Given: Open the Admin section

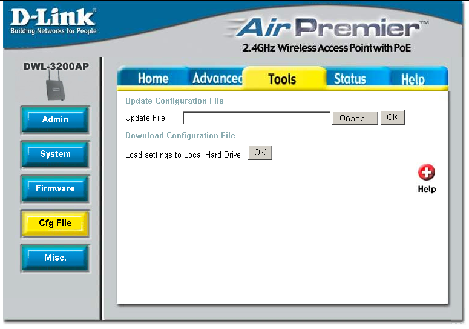Looking at the screenshot, I should 55,120.
